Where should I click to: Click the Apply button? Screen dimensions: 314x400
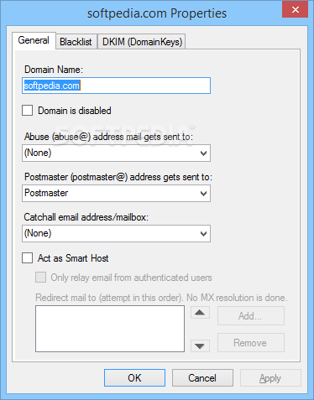coord(270,378)
